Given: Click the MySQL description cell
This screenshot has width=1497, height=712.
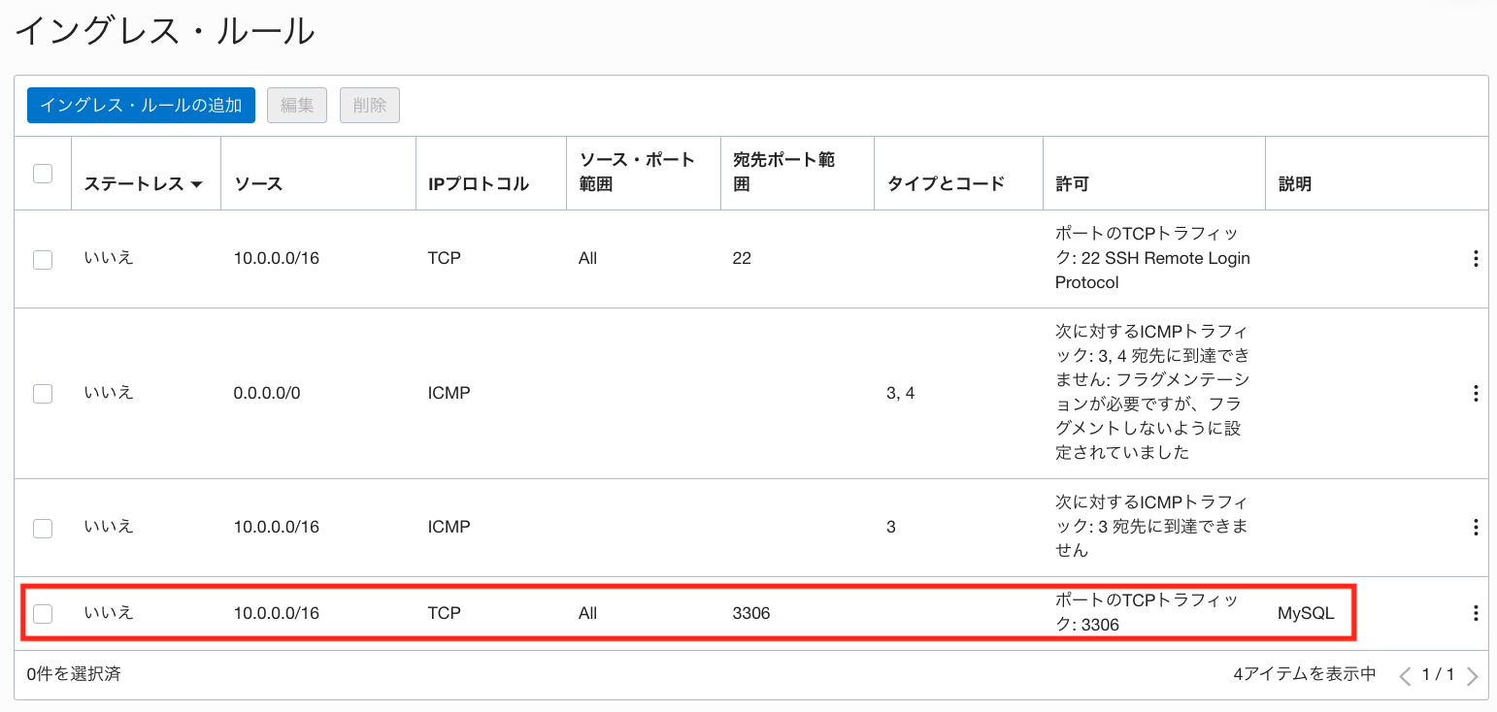Looking at the screenshot, I should coord(1306,613).
